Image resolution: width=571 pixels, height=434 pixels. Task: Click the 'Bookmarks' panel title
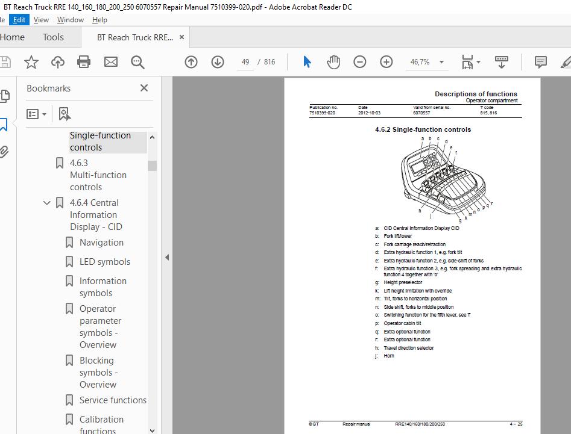click(48, 88)
